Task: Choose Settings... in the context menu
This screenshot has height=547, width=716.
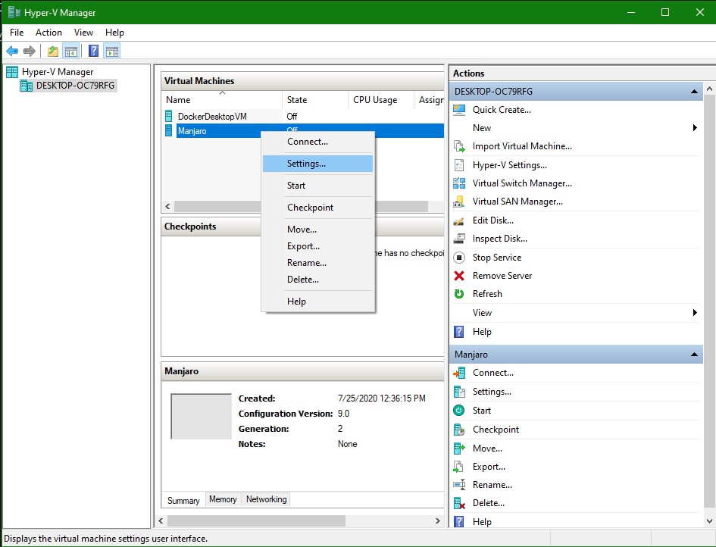Action: (306, 164)
